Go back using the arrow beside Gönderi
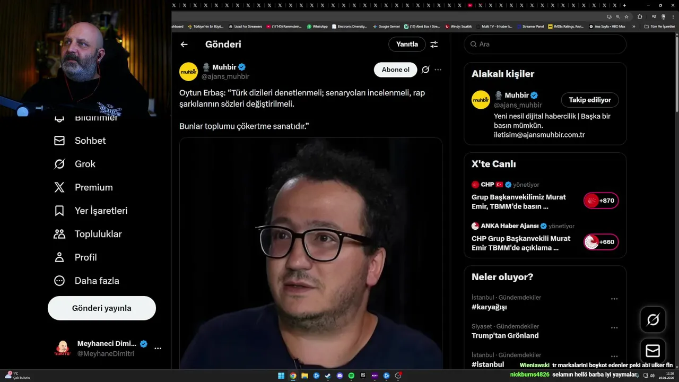The width and height of the screenshot is (679, 382). coord(184,45)
